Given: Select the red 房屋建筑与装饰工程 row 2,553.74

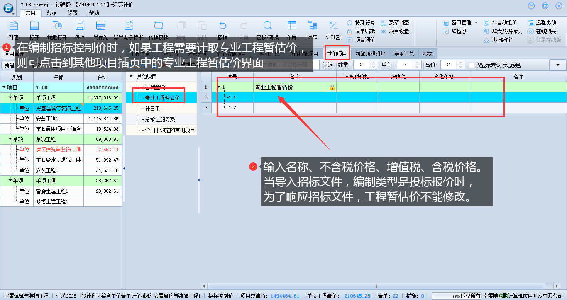Looking at the screenshot, I should (61, 150).
